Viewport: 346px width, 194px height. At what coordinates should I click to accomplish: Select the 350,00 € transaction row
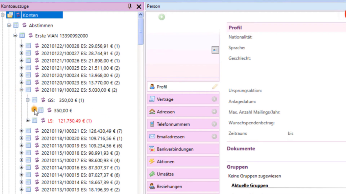tap(63, 110)
